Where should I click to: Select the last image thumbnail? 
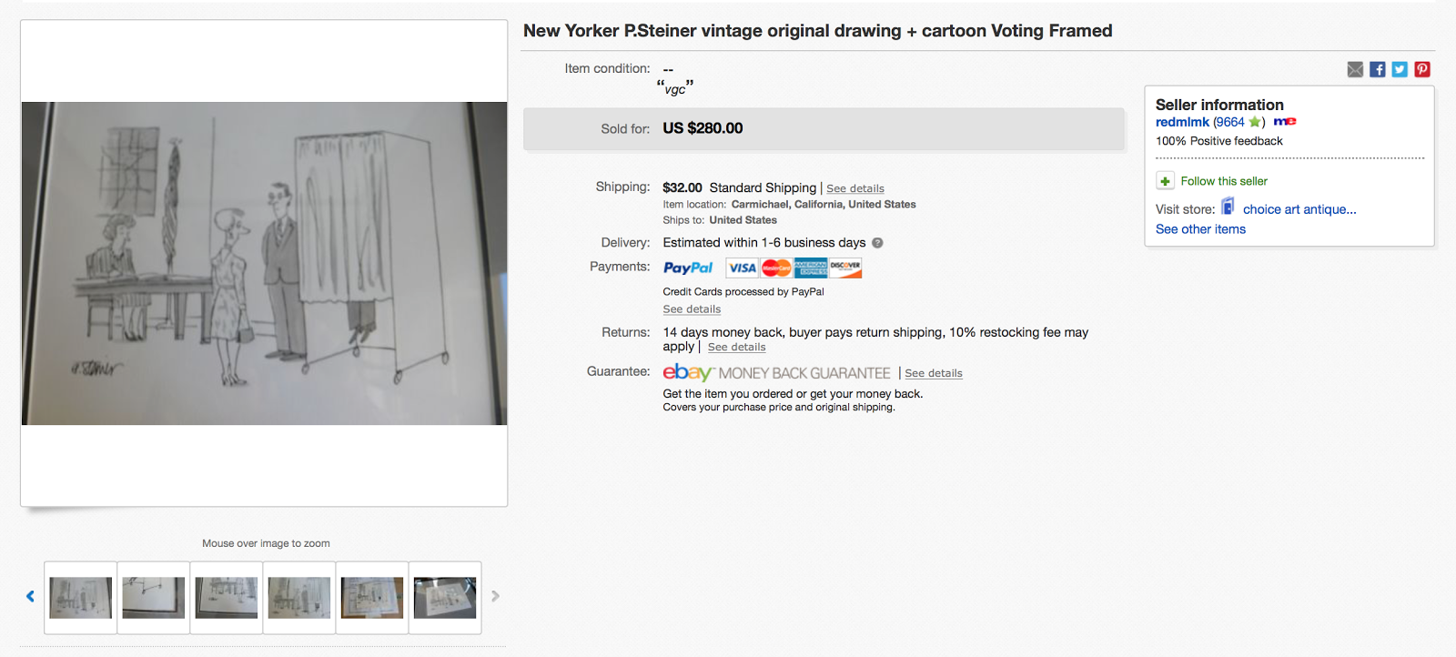click(x=445, y=598)
